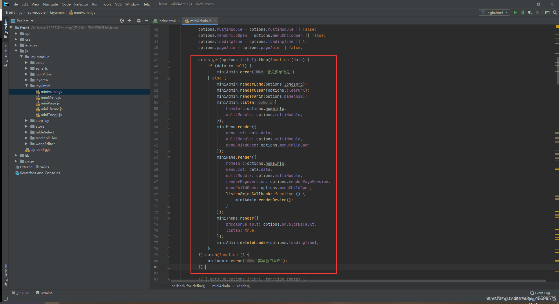Image resolution: width=559 pixels, height=304 pixels.
Task: Toggle tool window bars in corner
Action: [6, 298]
